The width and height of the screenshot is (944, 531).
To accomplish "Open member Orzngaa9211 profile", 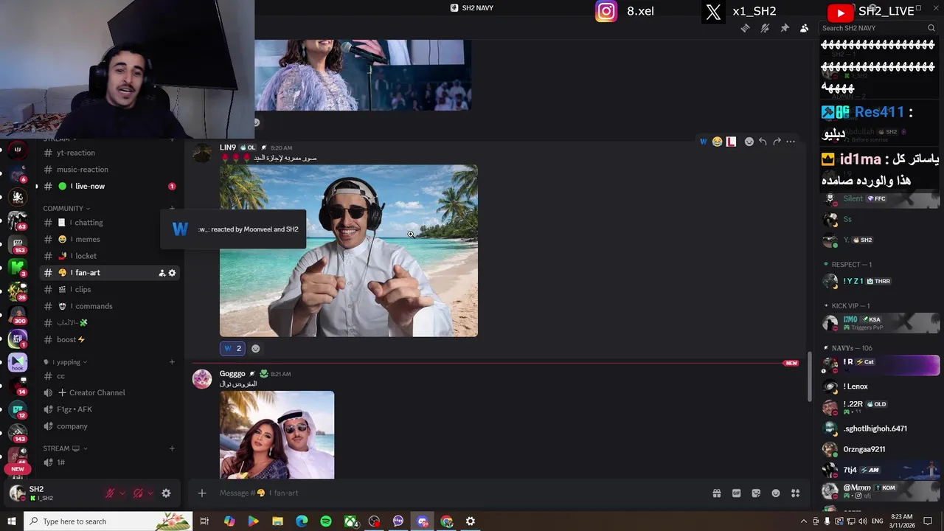I will point(881,449).
